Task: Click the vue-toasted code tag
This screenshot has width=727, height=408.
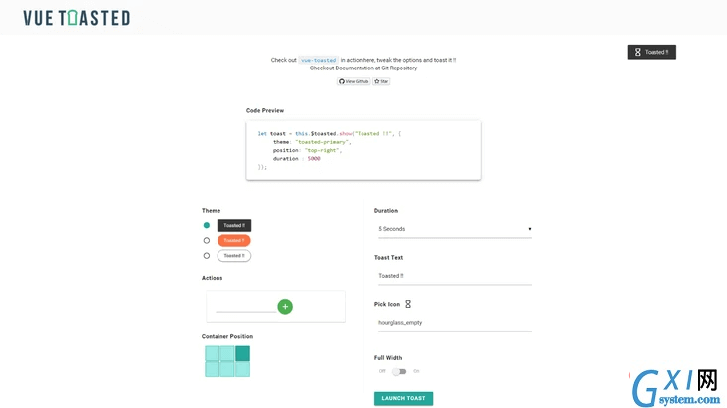Action: point(318,60)
